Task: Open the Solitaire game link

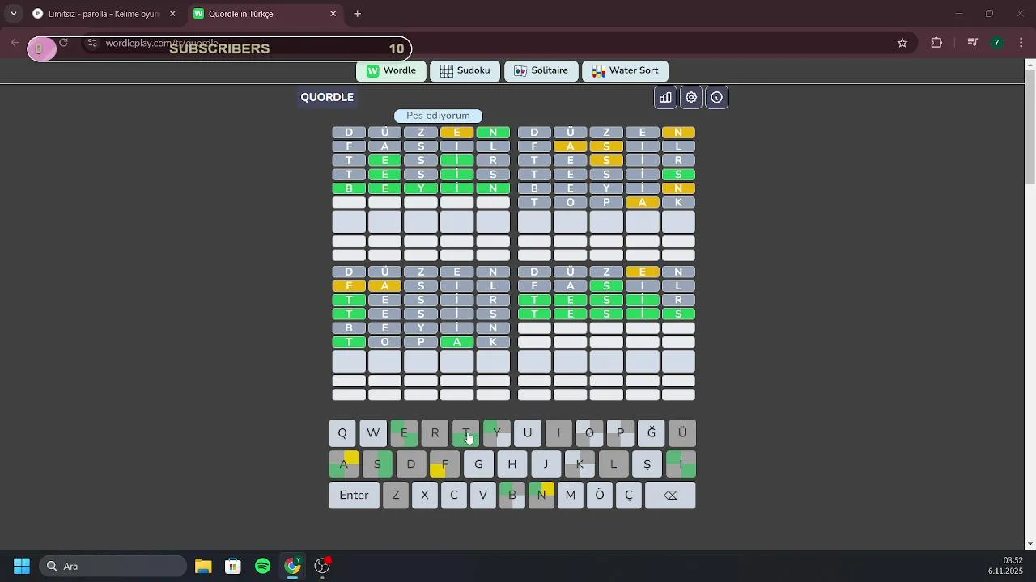Action: coord(541,70)
